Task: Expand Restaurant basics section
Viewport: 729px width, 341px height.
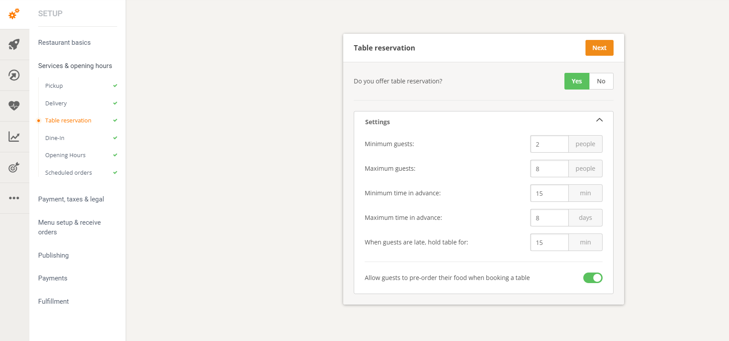Action: 65,43
